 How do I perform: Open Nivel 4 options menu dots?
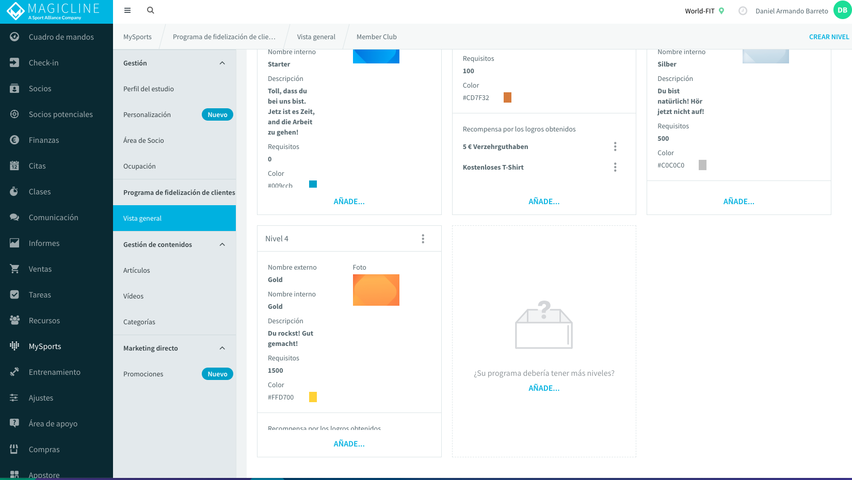coord(423,239)
